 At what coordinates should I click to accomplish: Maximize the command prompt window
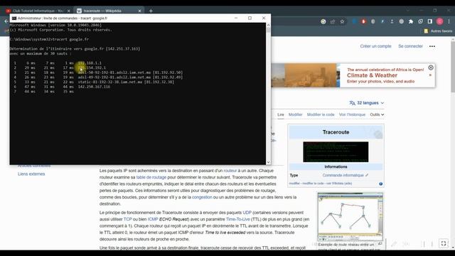pos(250,18)
